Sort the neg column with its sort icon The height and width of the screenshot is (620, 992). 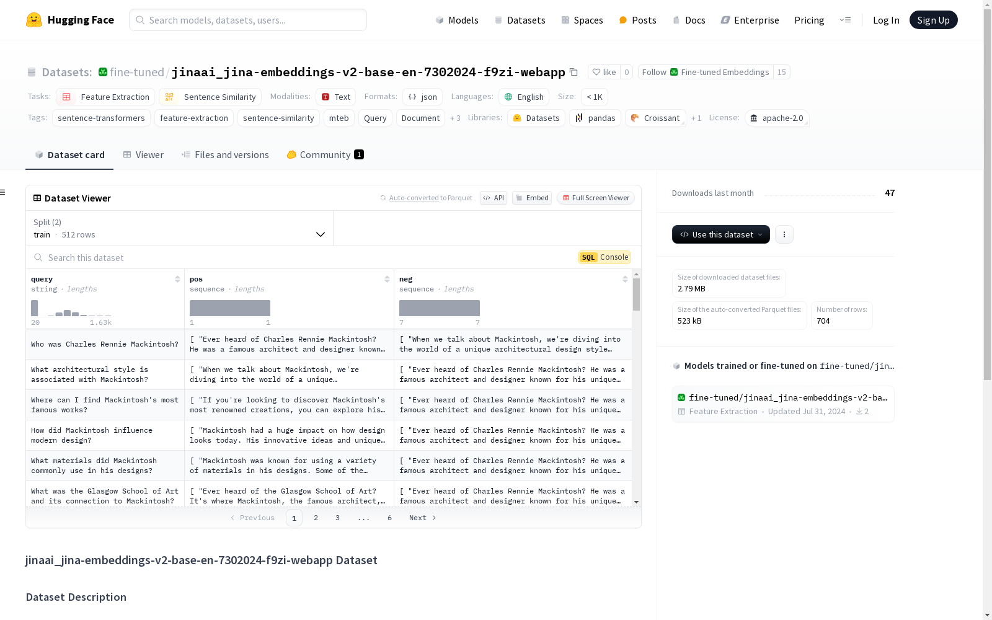[625, 279]
